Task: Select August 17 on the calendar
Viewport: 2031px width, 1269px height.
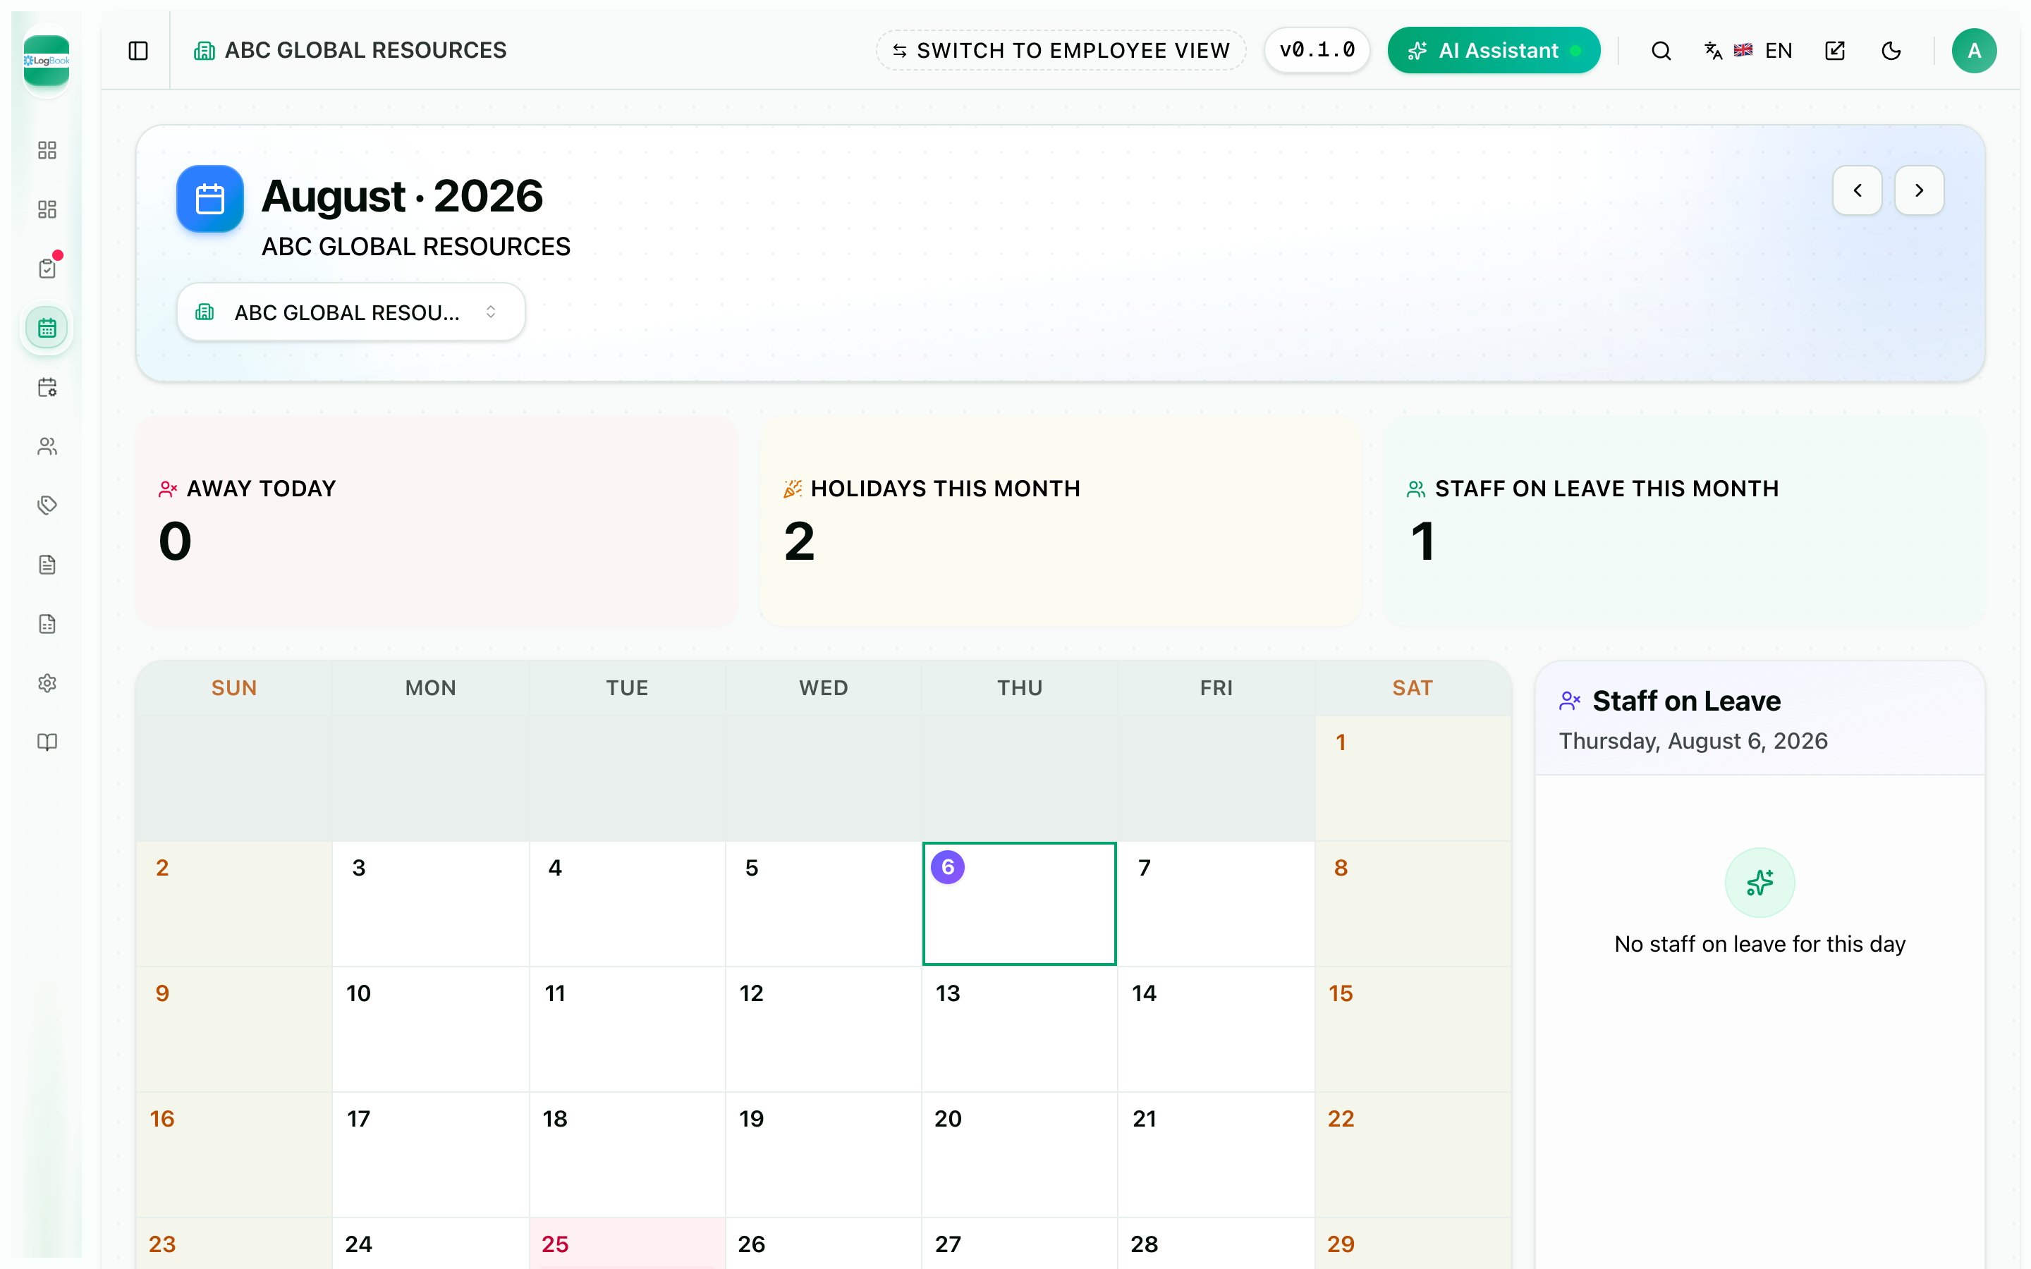Action: pos(431,1155)
